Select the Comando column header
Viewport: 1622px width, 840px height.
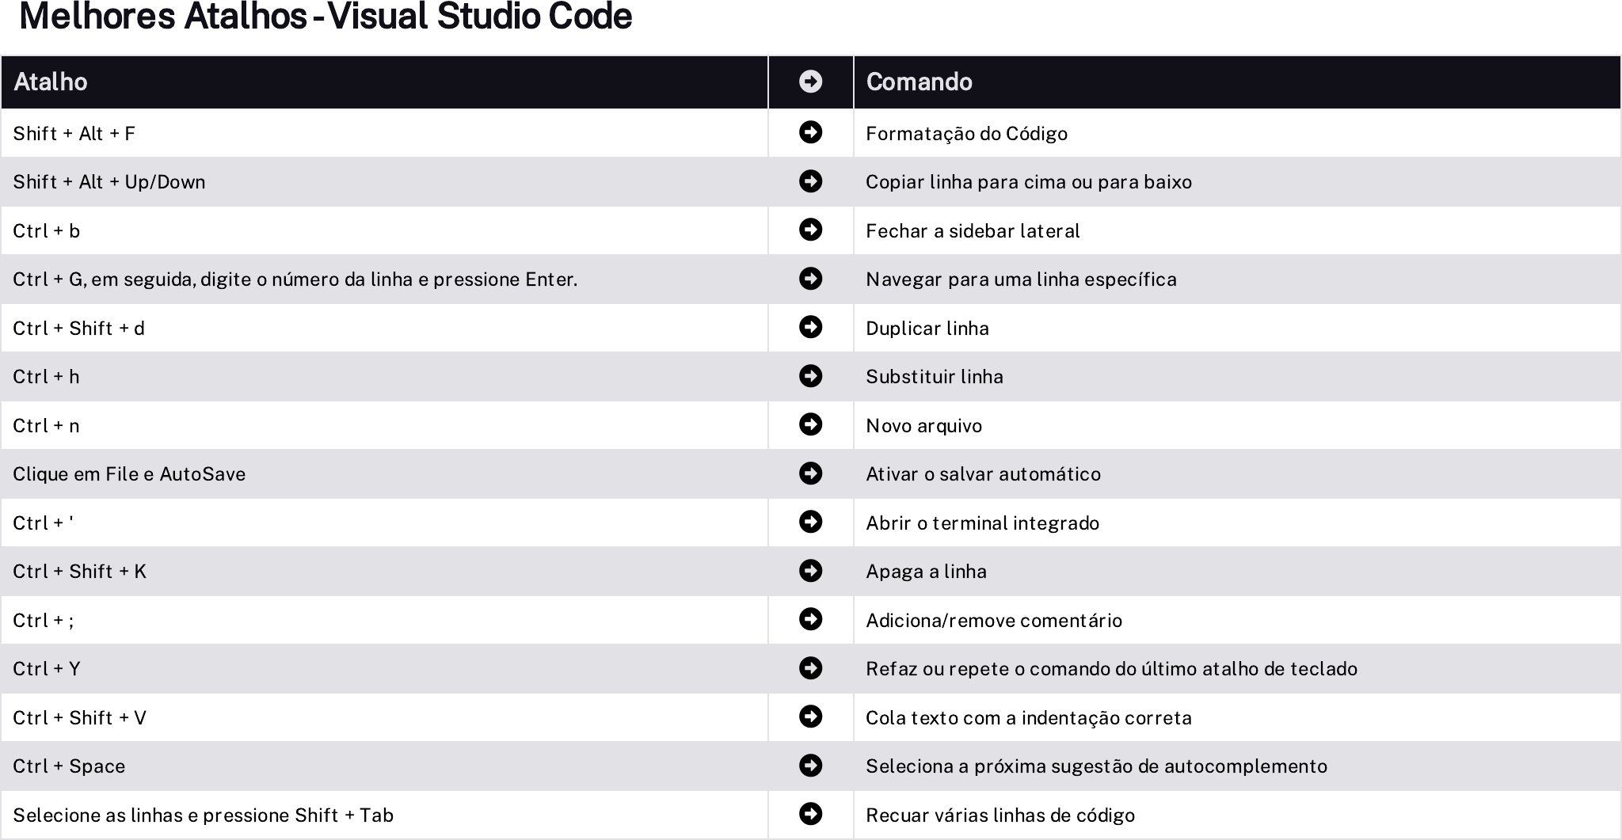click(1237, 82)
